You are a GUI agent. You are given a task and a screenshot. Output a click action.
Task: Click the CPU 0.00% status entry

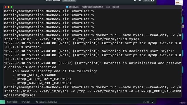coord(26,102)
